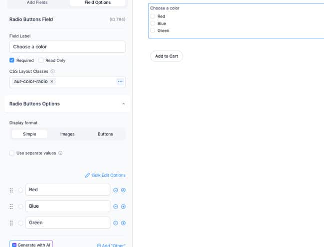Image resolution: width=324 pixels, height=247 pixels.
Task: Edit the Blue option text field
Action: tap(68, 206)
